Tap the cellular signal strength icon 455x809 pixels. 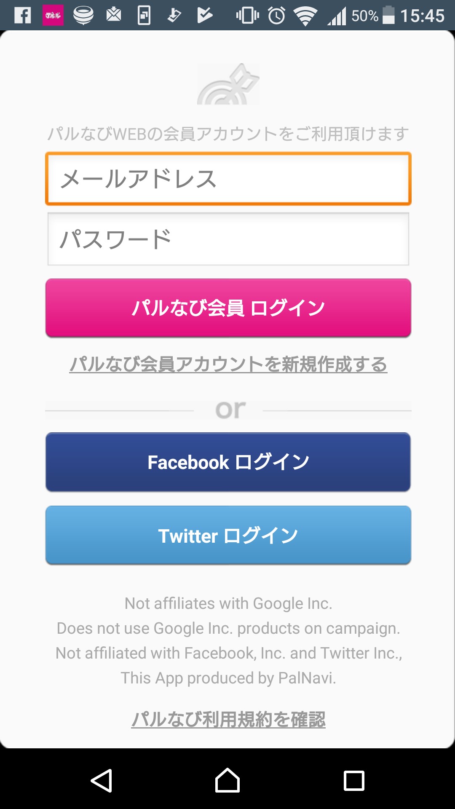[337, 16]
